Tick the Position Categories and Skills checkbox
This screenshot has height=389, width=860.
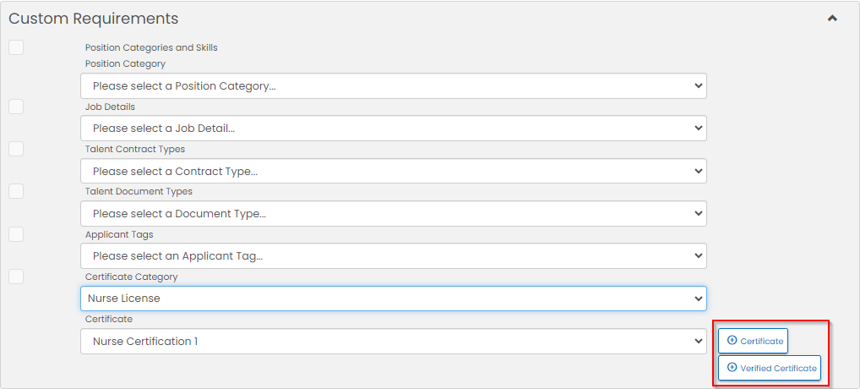tap(16, 47)
